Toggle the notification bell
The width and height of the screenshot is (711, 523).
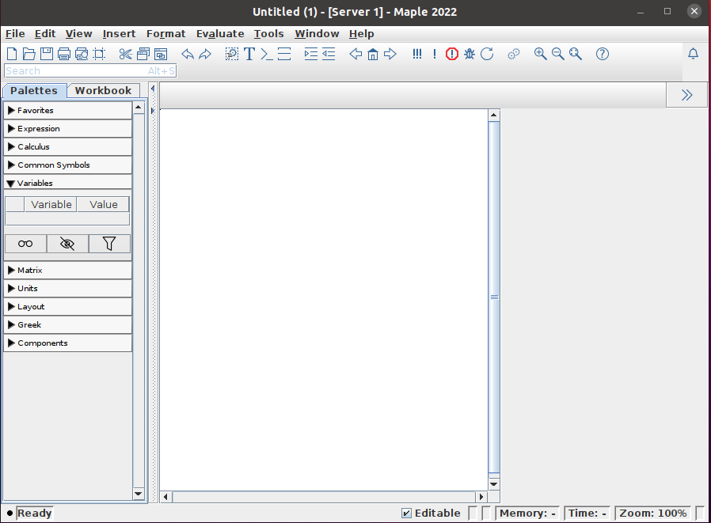pyautogui.click(x=693, y=54)
